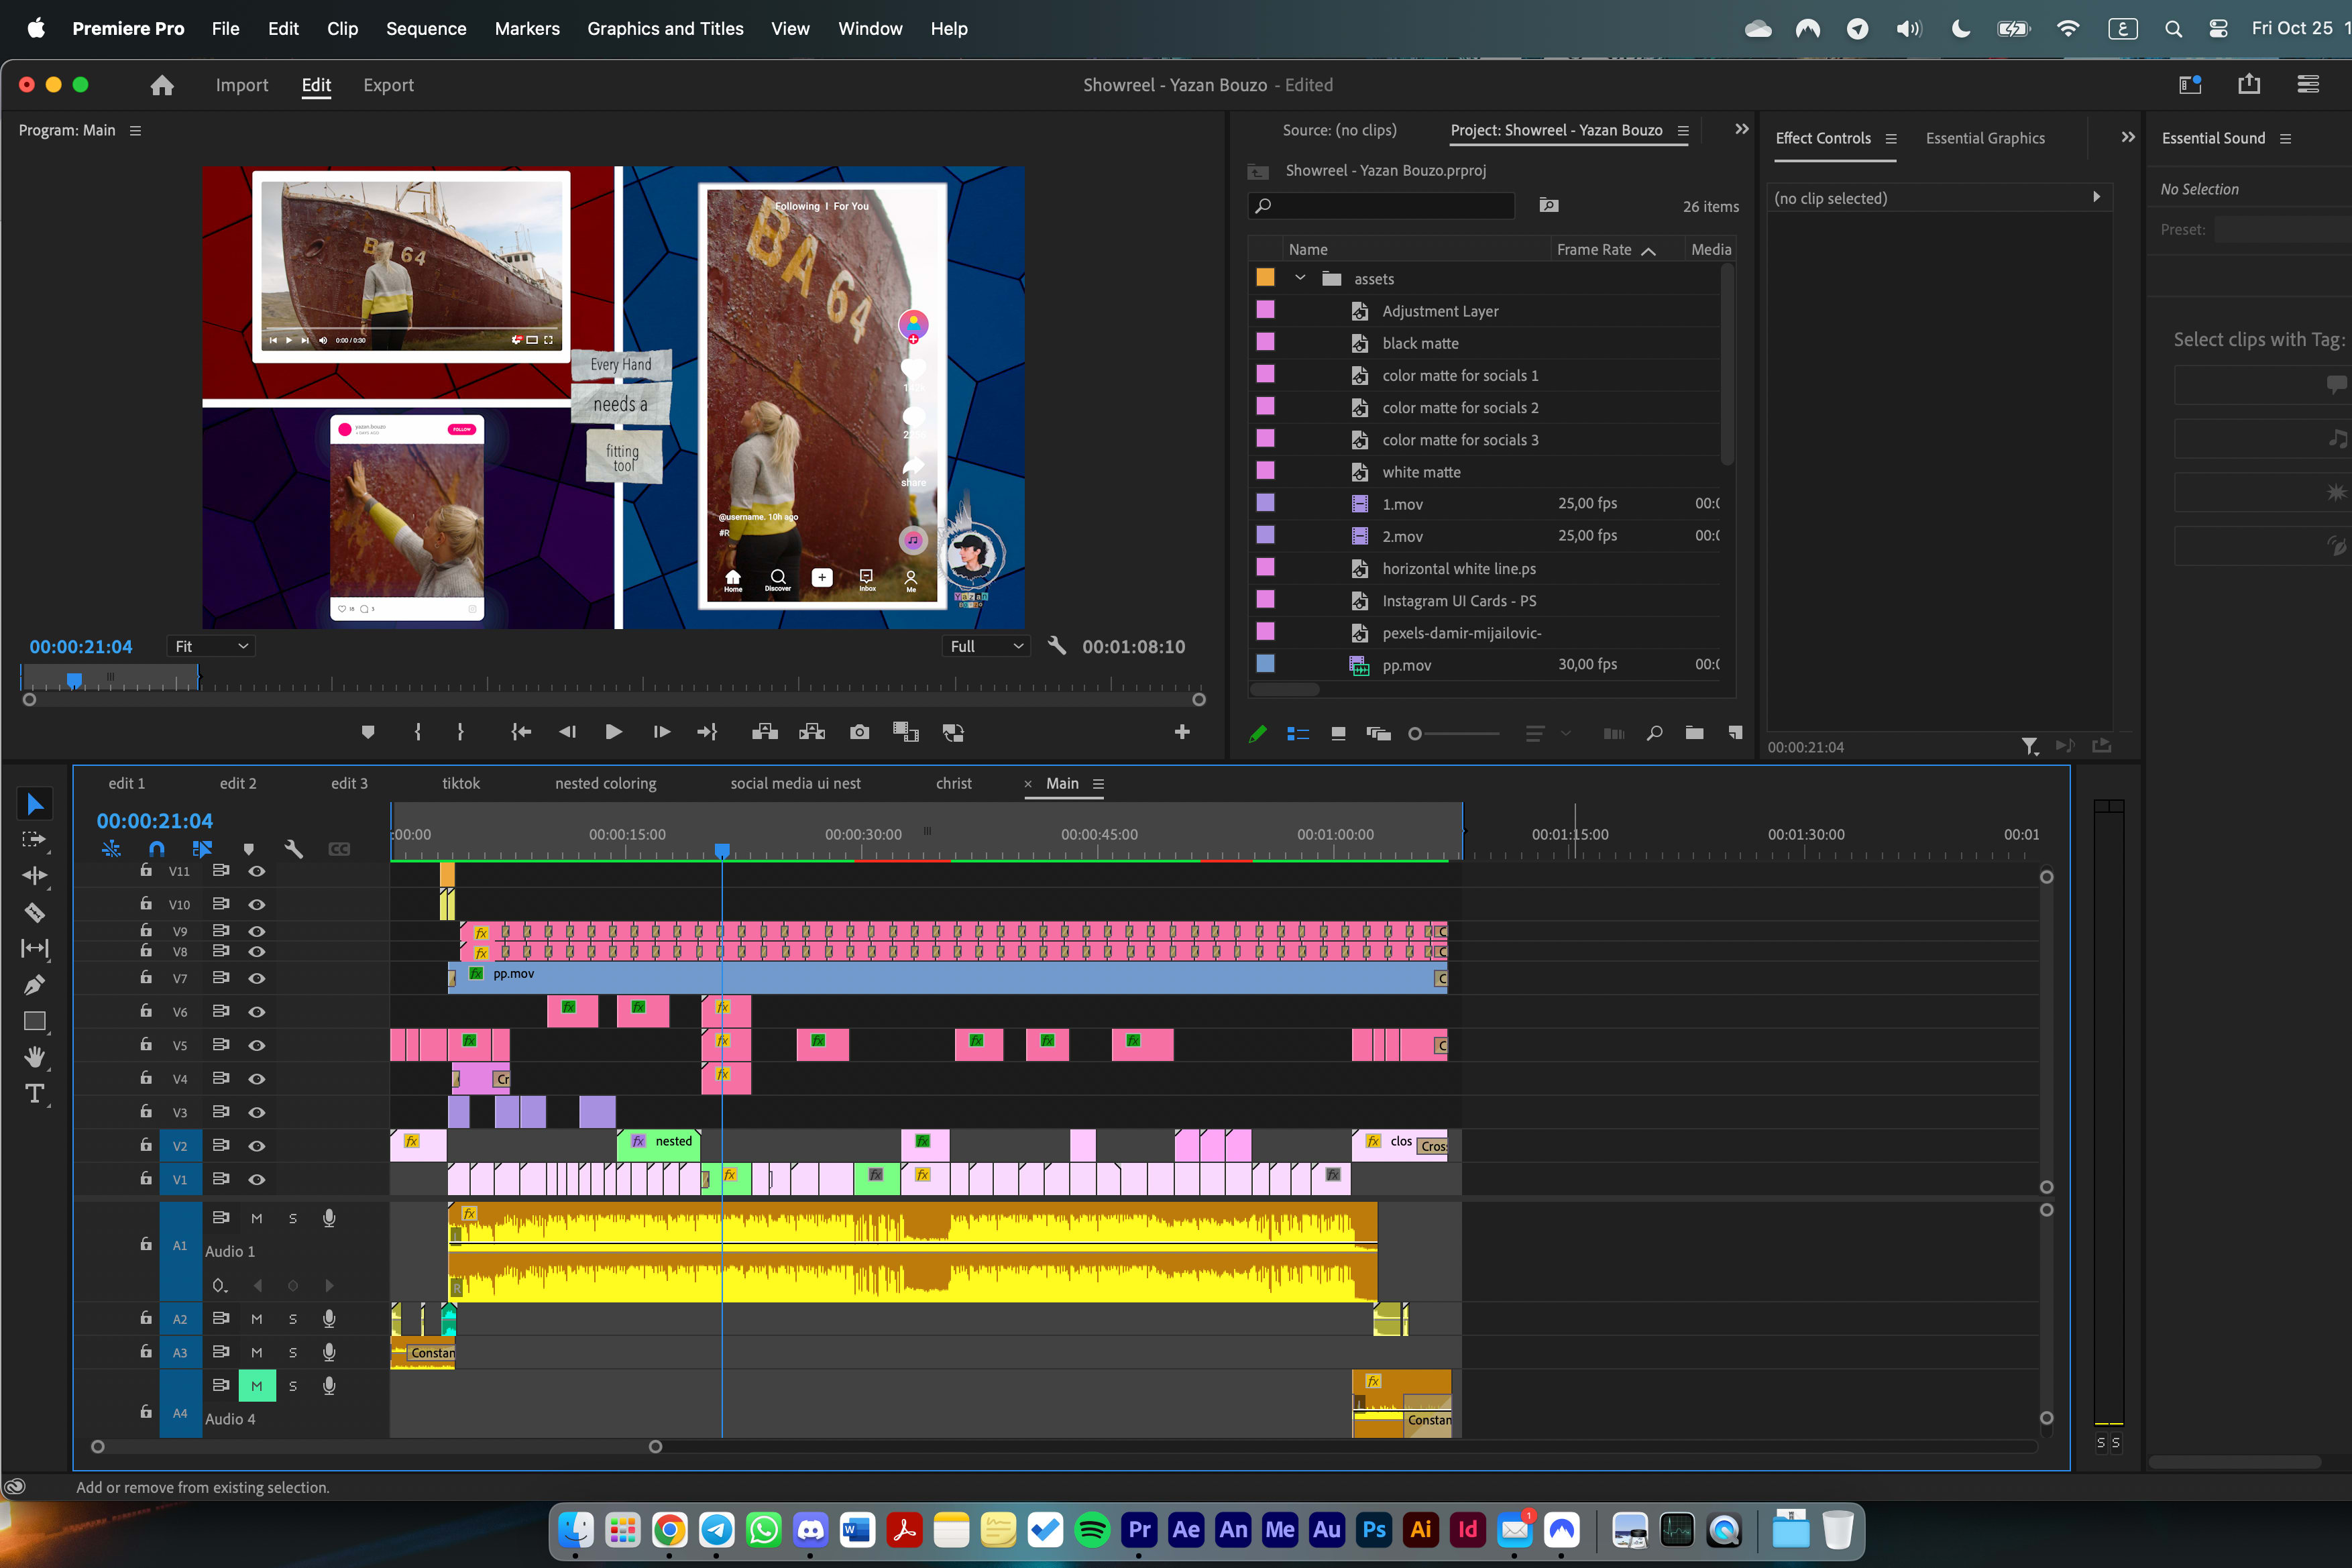The width and height of the screenshot is (2352, 1568).
Task: Open timeline display settings wrench
Action: click(293, 849)
